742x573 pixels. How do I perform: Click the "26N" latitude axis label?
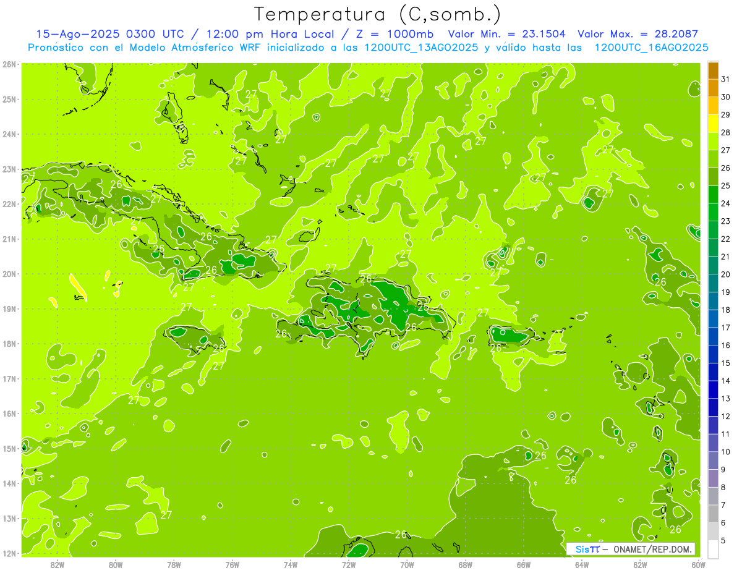[9, 64]
